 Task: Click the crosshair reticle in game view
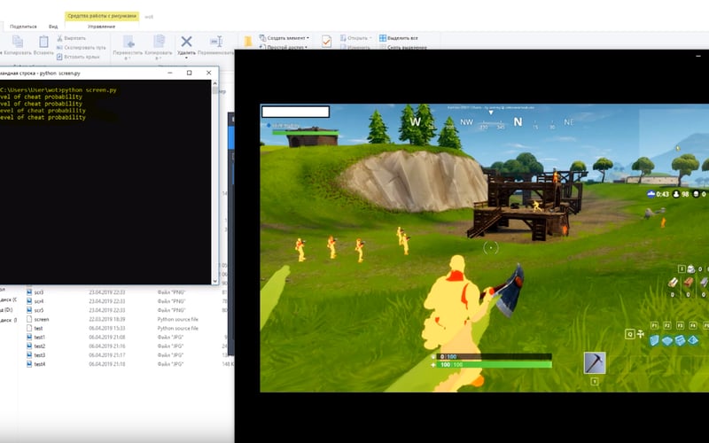pos(491,247)
